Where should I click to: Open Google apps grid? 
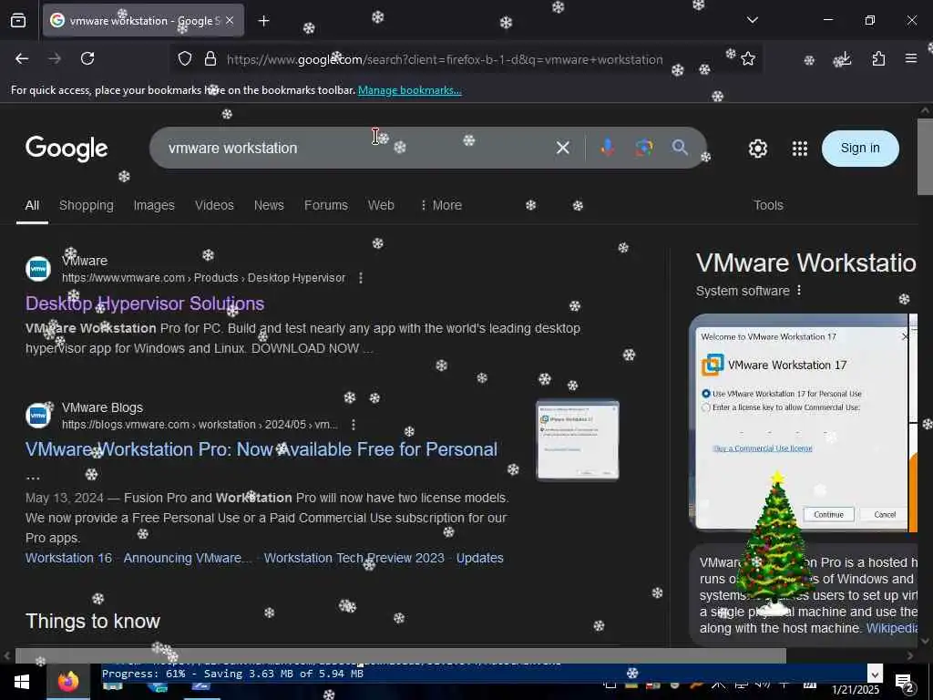(x=800, y=149)
